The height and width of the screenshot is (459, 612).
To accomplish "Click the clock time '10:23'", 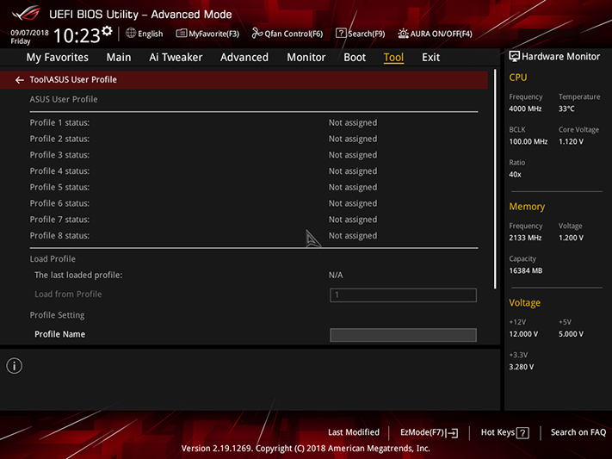I will pos(77,36).
